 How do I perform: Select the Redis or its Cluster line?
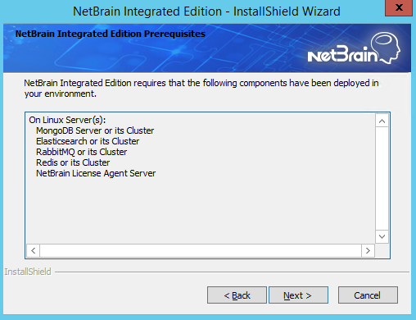(x=73, y=162)
